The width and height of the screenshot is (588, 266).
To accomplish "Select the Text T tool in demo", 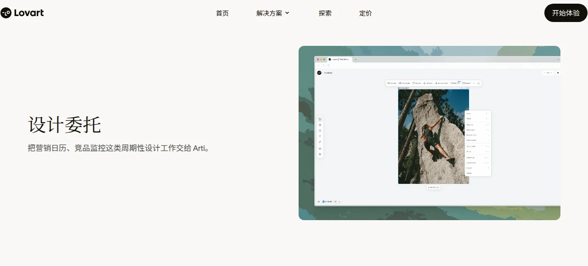I will [320, 137].
